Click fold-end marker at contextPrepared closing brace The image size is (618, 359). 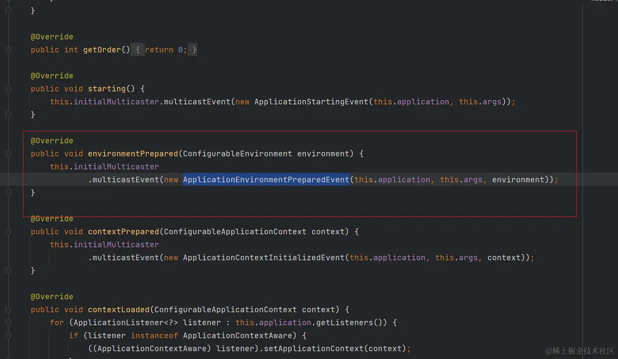[x=8, y=271]
